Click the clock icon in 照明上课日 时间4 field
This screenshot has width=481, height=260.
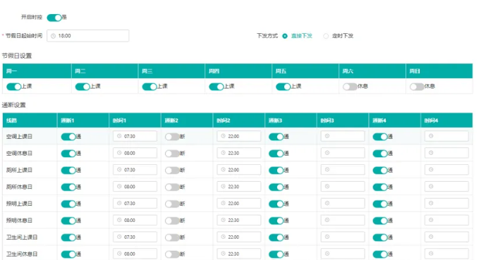pyautogui.click(x=431, y=203)
